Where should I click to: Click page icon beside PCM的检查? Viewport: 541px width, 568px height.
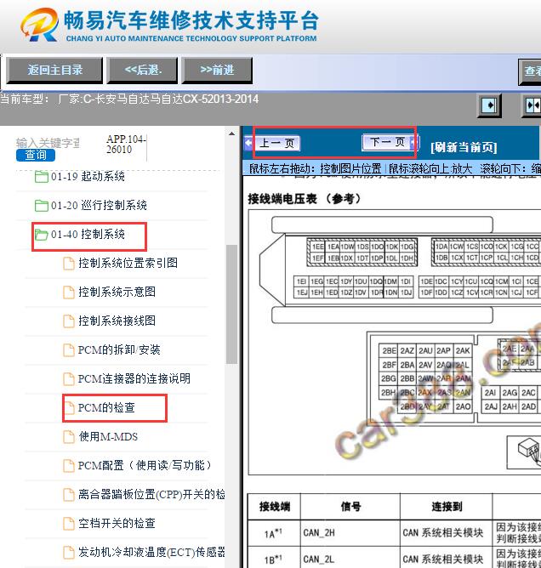[69, 408]
